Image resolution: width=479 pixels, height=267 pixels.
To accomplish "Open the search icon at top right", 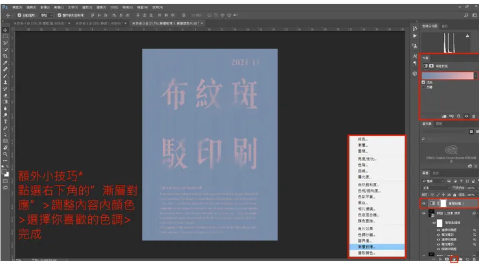I will click(466, 15).
